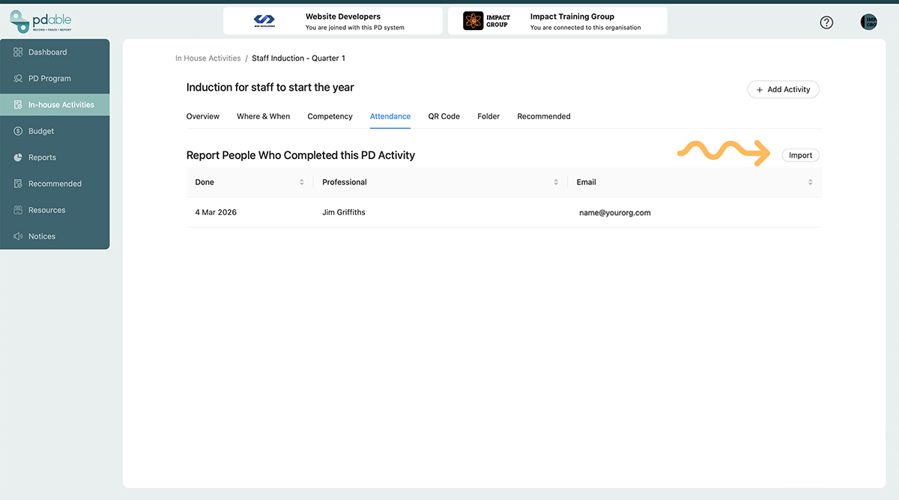Sort table by Done column arrows
The image size is (899, 500).
(x=302, y=182)
